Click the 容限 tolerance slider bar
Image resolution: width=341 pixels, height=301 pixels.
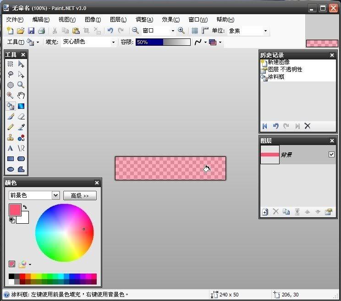[163, 42]
